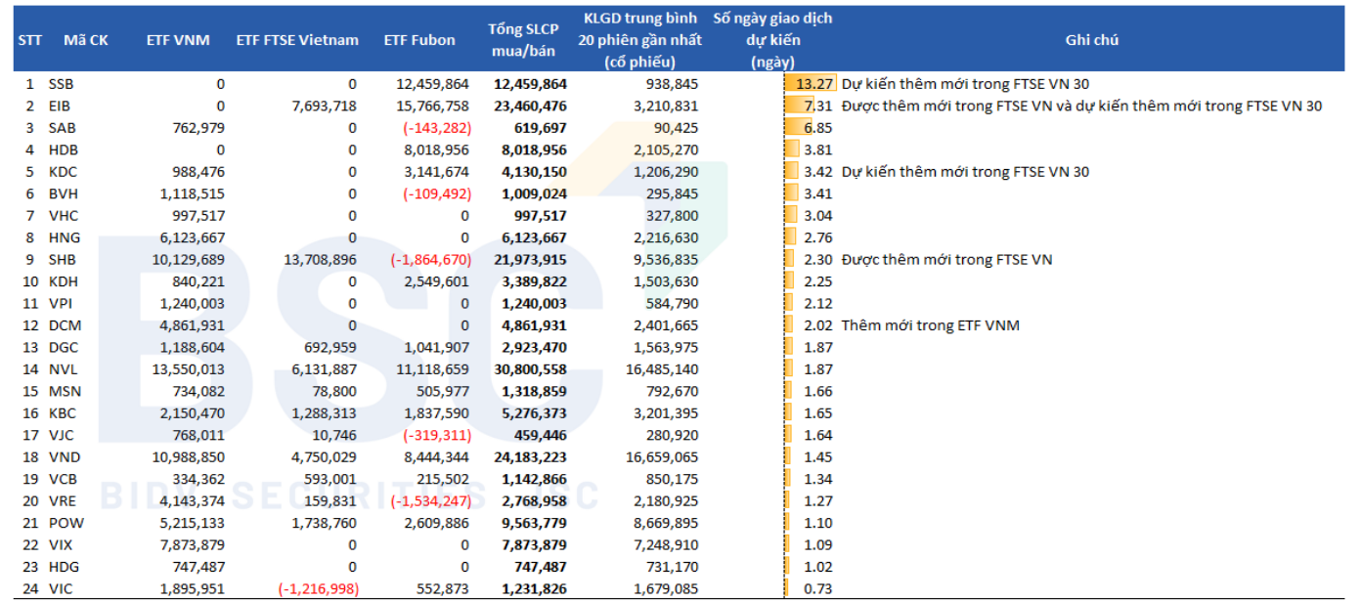The width and height of the screenshot is (1362, 602).
Task: Click the 13.27 data bar for SSB
Action: click(810, 84)
